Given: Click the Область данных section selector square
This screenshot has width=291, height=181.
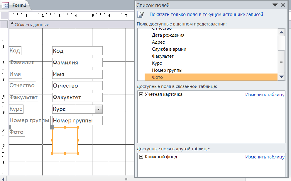Looking at the screenshot, I should coord(4,24).
